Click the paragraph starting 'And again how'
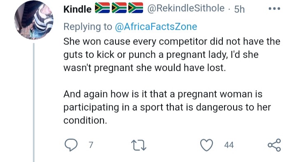Image resolution: width=296 pixels, height=162 pixels. (x=167, y=107)
